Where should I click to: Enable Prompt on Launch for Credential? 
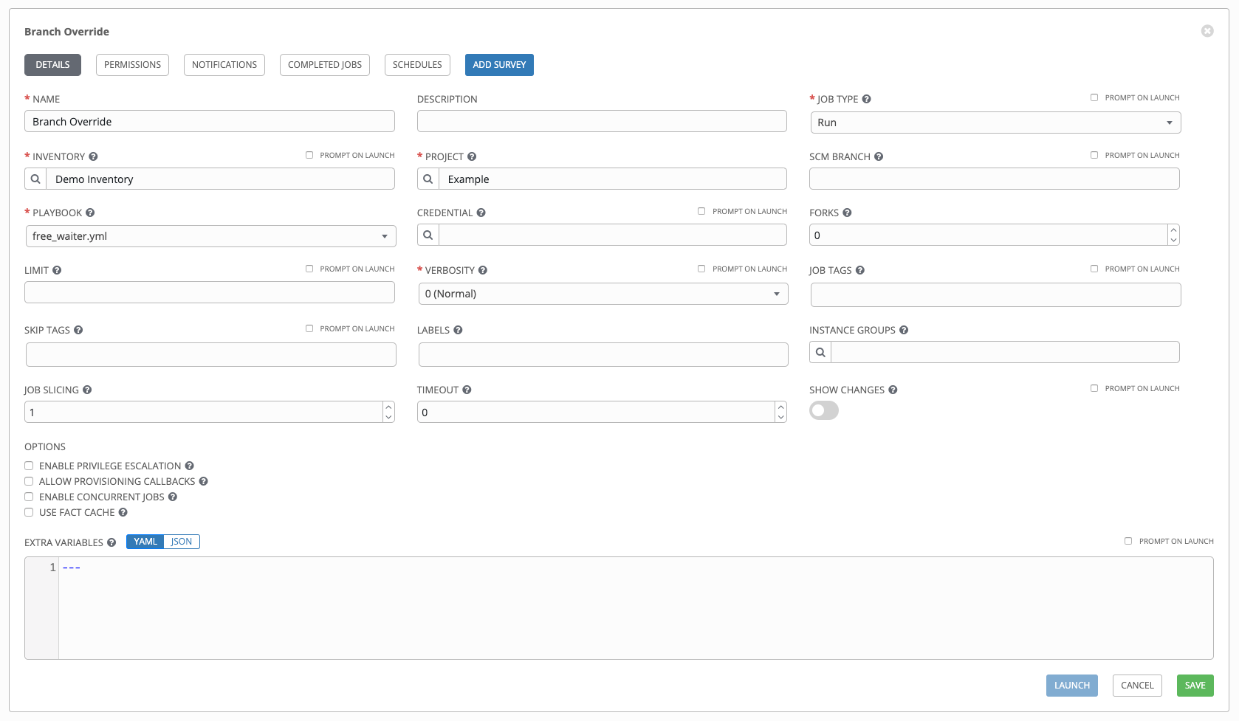click(x=701, y=211)
